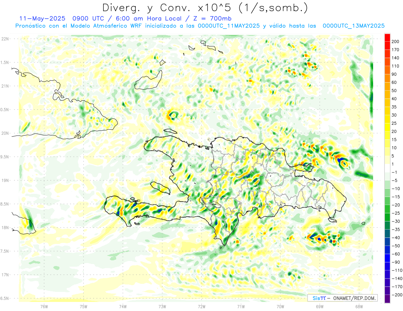Click the 71W longitude label
Viewport: 403px width, 311px height.
(x=241, y=306)
